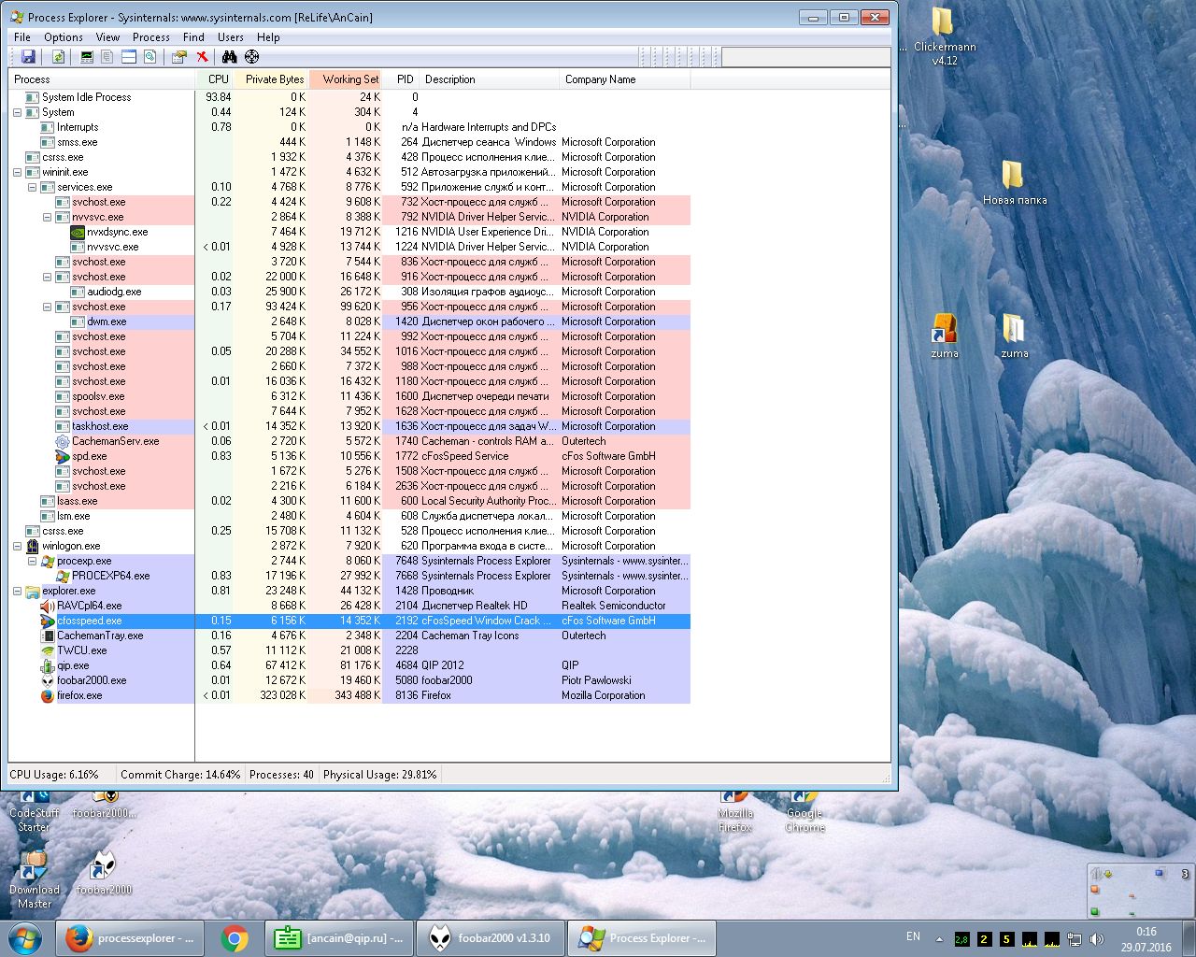Click CPU Usage: 6.16% status text
The width and height of the screenshot is (1196, 957).
pyautogui.click(x=54, y=775)
